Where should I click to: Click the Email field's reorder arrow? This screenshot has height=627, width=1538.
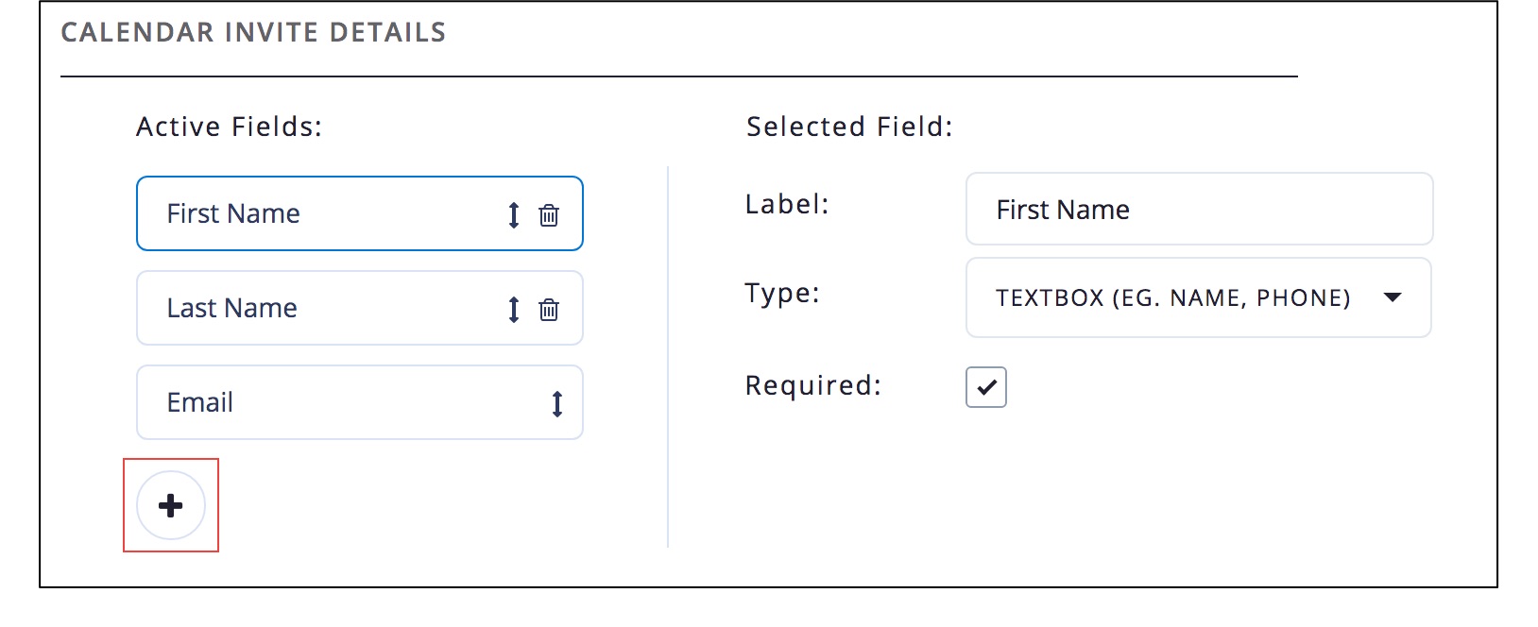coord(557,404)
